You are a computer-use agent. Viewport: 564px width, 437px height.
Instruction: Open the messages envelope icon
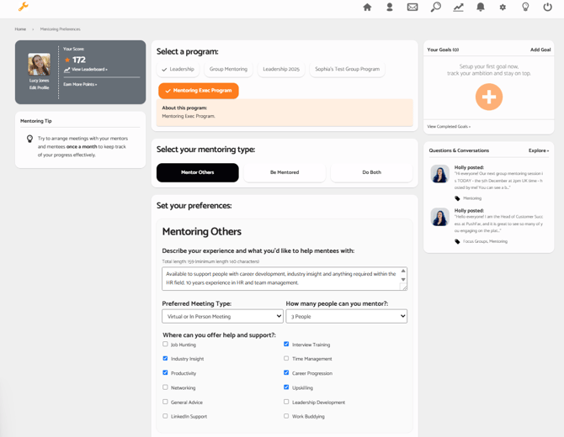412,8
